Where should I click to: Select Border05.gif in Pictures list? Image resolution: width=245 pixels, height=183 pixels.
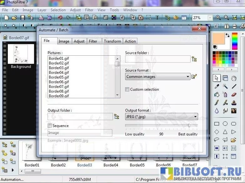click(x=59, y=77)
